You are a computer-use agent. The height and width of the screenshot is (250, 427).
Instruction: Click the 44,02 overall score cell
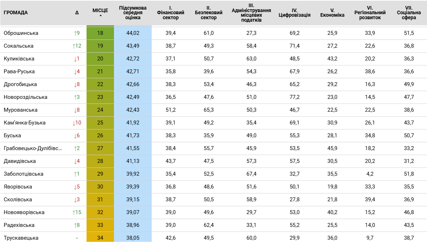[133, 33]
